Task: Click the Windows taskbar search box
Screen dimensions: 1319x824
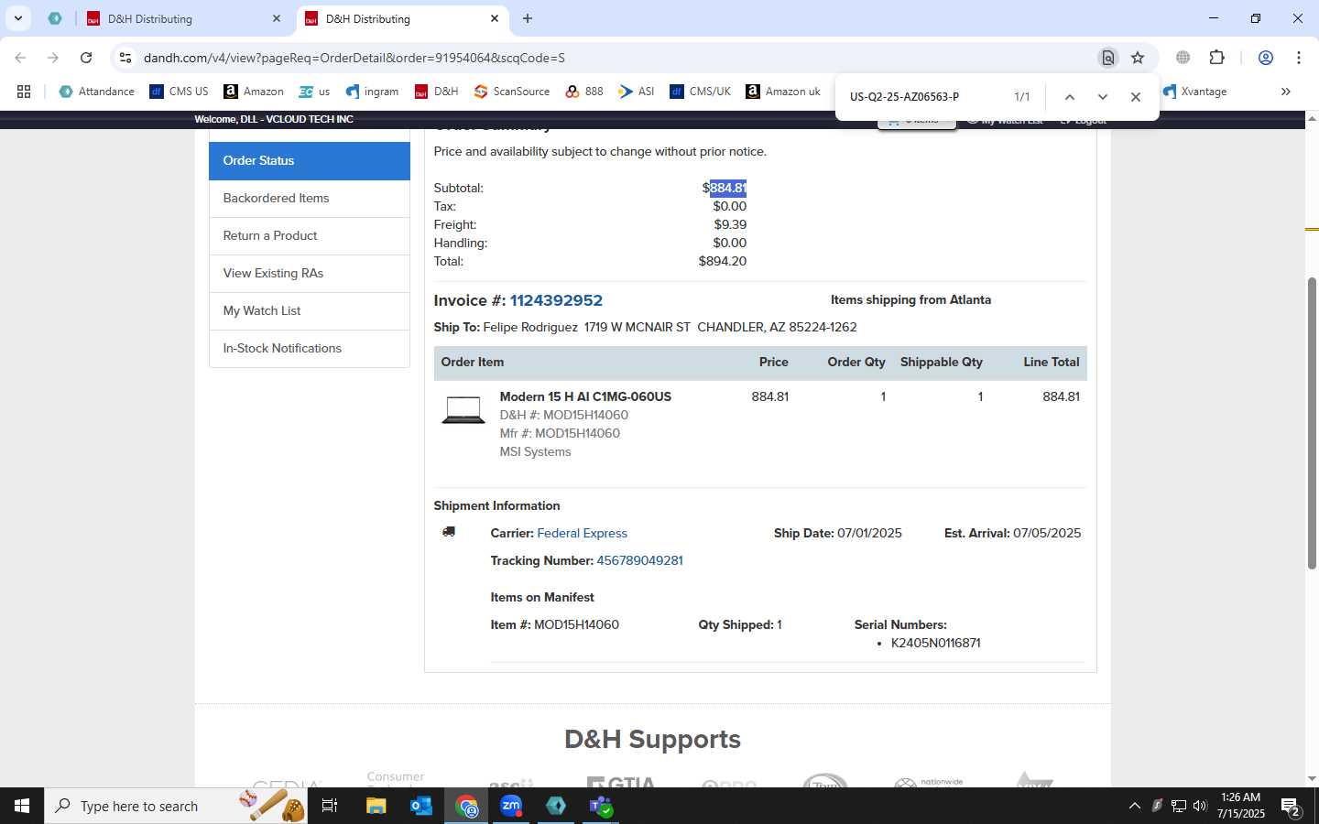Action: [x=176, y=806]
